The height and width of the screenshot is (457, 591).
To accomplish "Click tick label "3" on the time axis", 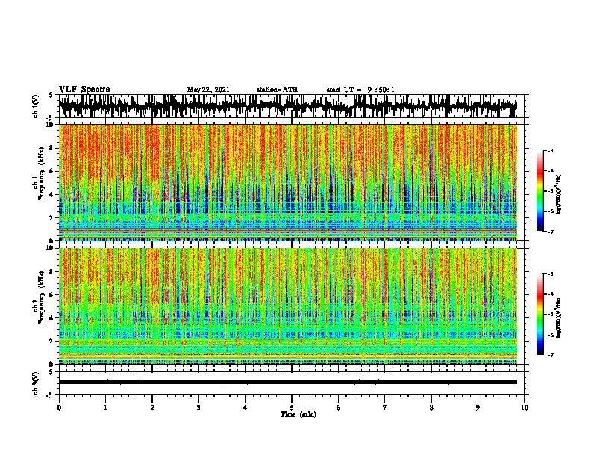I will (198, 408).
